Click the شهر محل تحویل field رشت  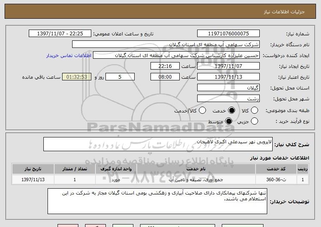228,99
